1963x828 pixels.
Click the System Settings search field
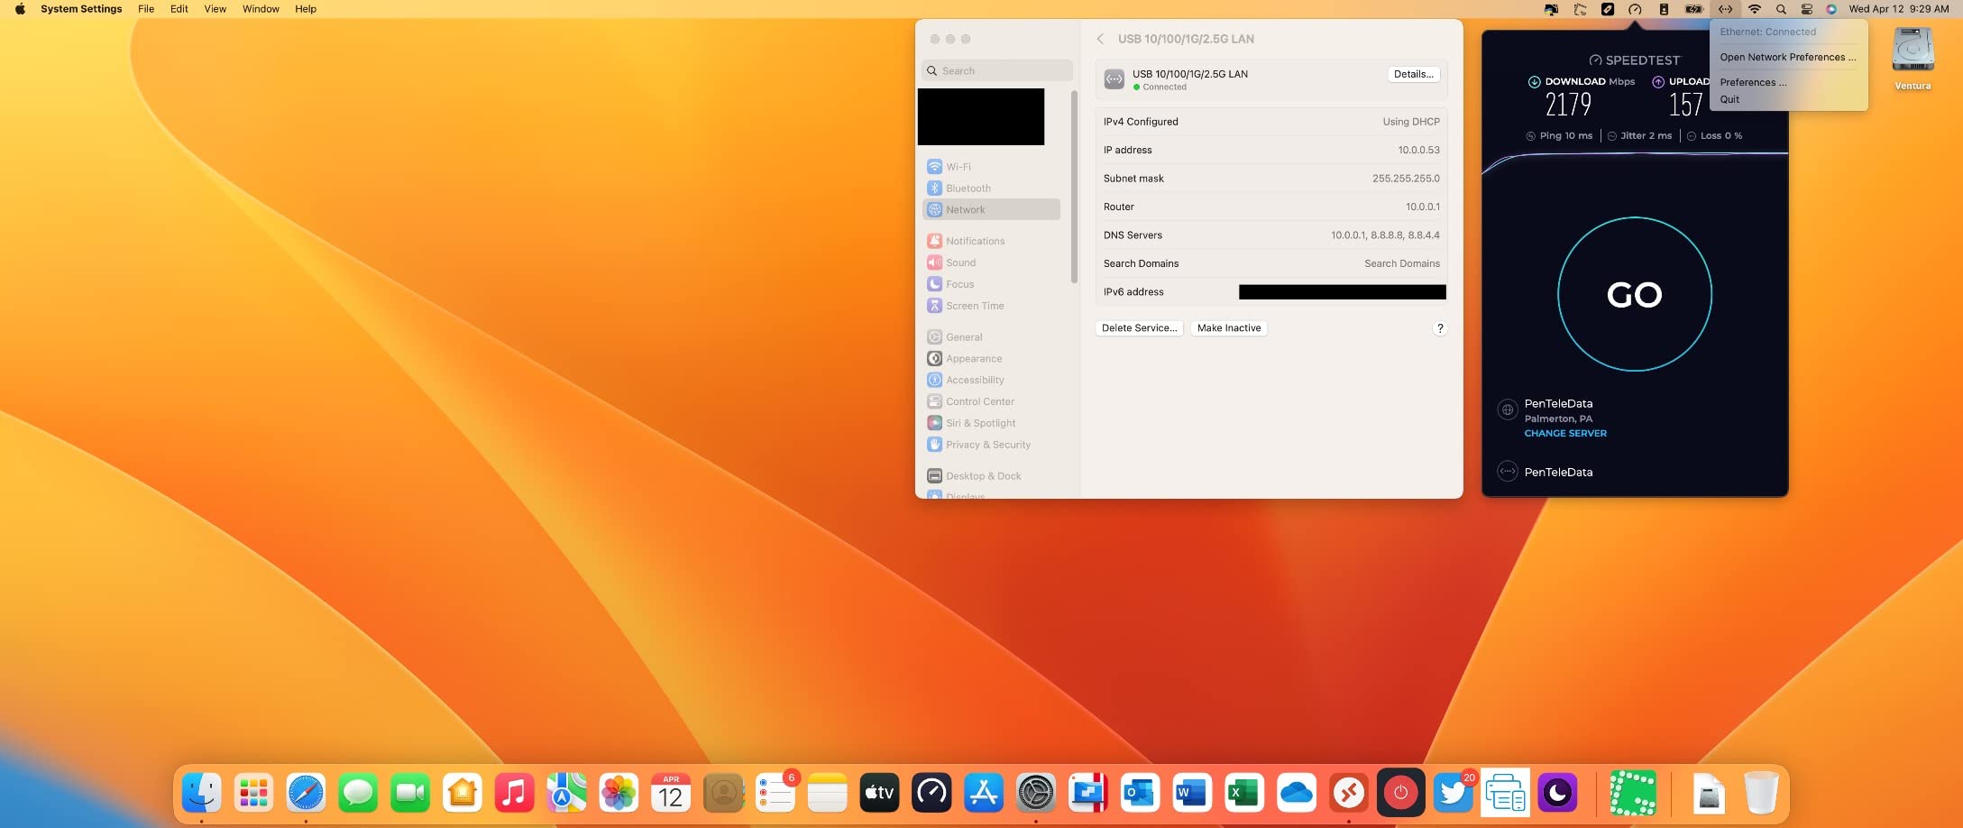click(x=997, y=70)
